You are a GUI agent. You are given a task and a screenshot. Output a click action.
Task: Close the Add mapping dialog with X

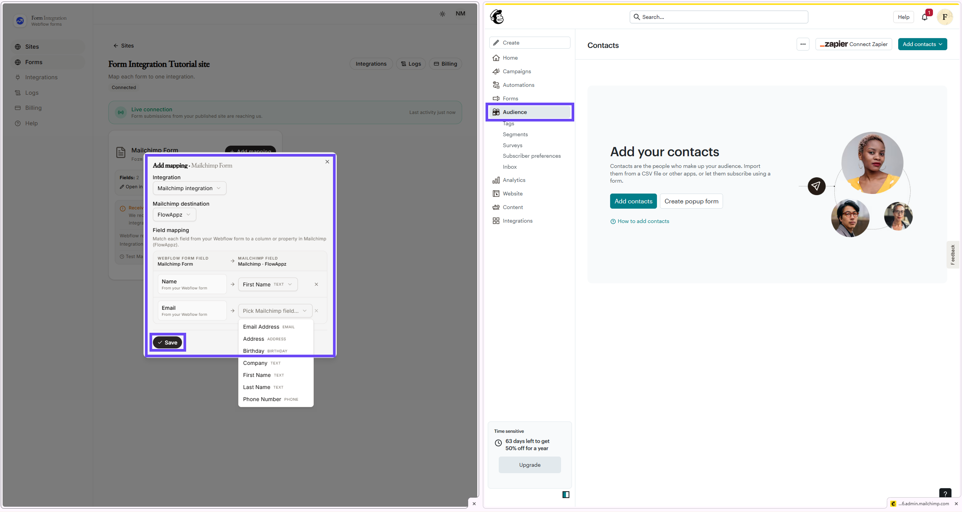point(327,162)
